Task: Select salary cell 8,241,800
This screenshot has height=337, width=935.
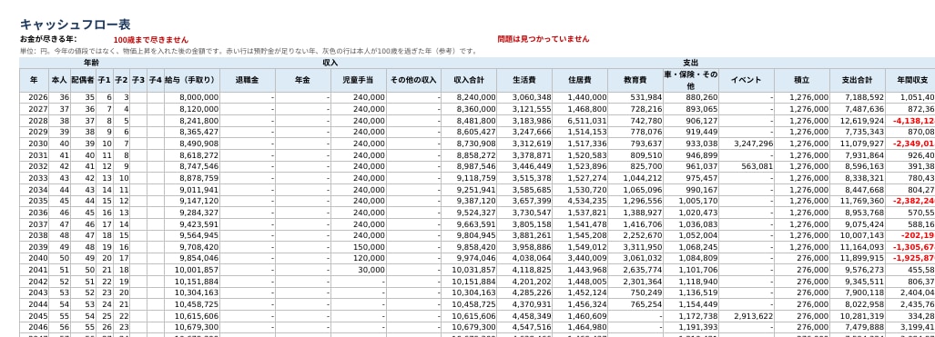Action: point(191,121)
